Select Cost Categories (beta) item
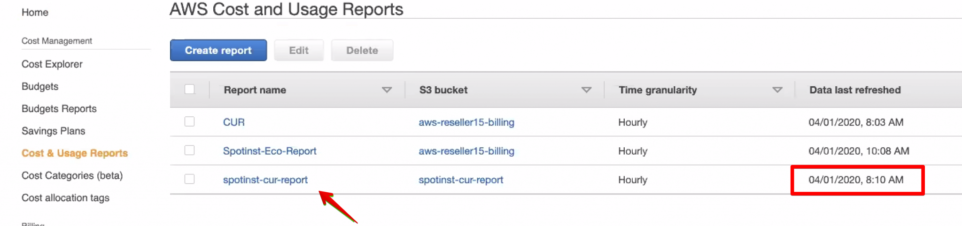The image size is (962, 226). [72, 175]
